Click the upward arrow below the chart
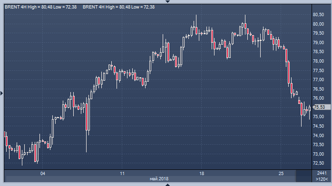Screen dimensions: 332x186 (167, 185)
